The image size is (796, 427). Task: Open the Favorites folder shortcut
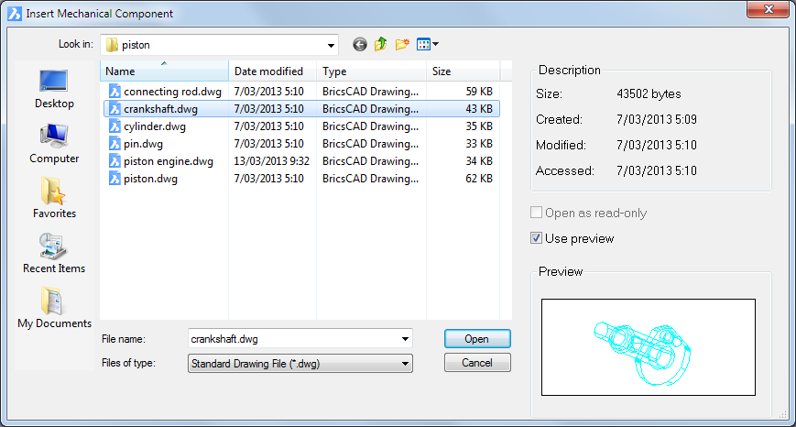click(54, 199)
